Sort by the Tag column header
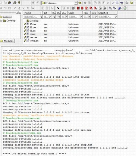 87,13
